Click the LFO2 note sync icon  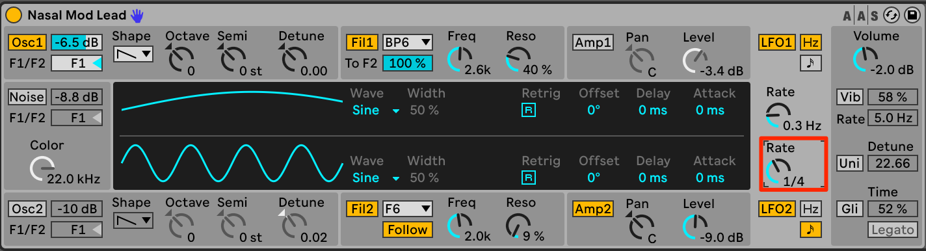pyautogui.click(x=810, y=229)
